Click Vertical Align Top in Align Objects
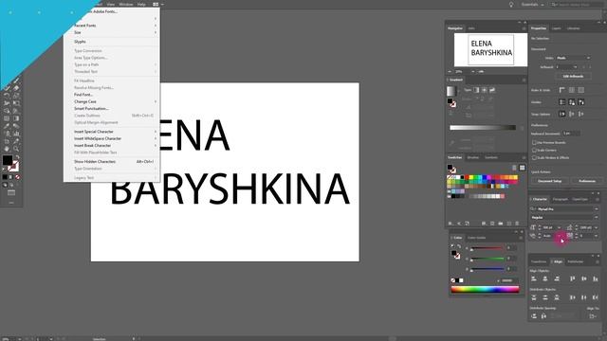Image resolution: width=607 pixels, height=341 pixels. [x=573, y=278]
